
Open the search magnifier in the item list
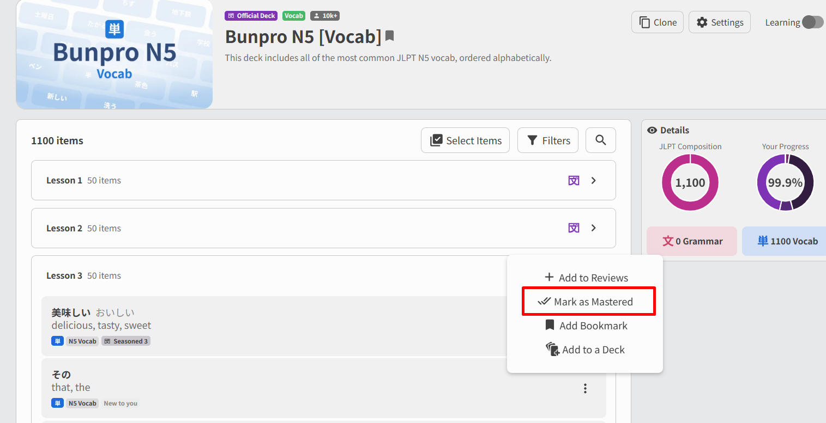coord(601,140)
